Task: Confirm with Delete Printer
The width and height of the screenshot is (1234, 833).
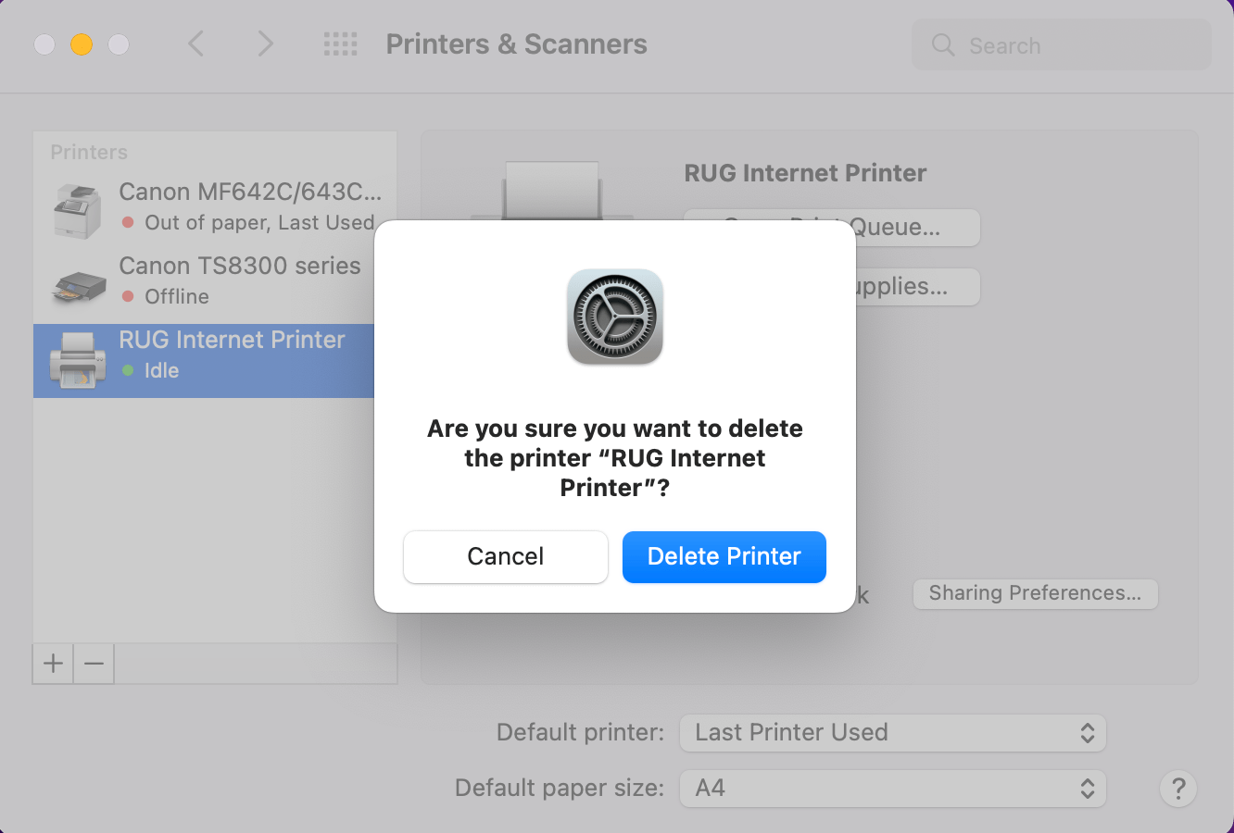Action: click(724, 556)
